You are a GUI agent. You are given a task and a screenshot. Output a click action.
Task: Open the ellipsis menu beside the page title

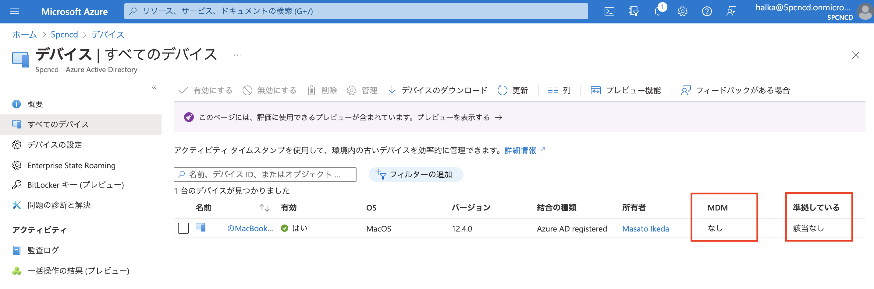point(237,55)
